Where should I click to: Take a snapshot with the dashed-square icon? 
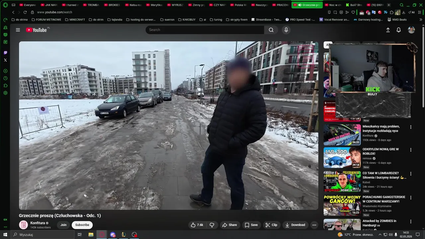335,12
